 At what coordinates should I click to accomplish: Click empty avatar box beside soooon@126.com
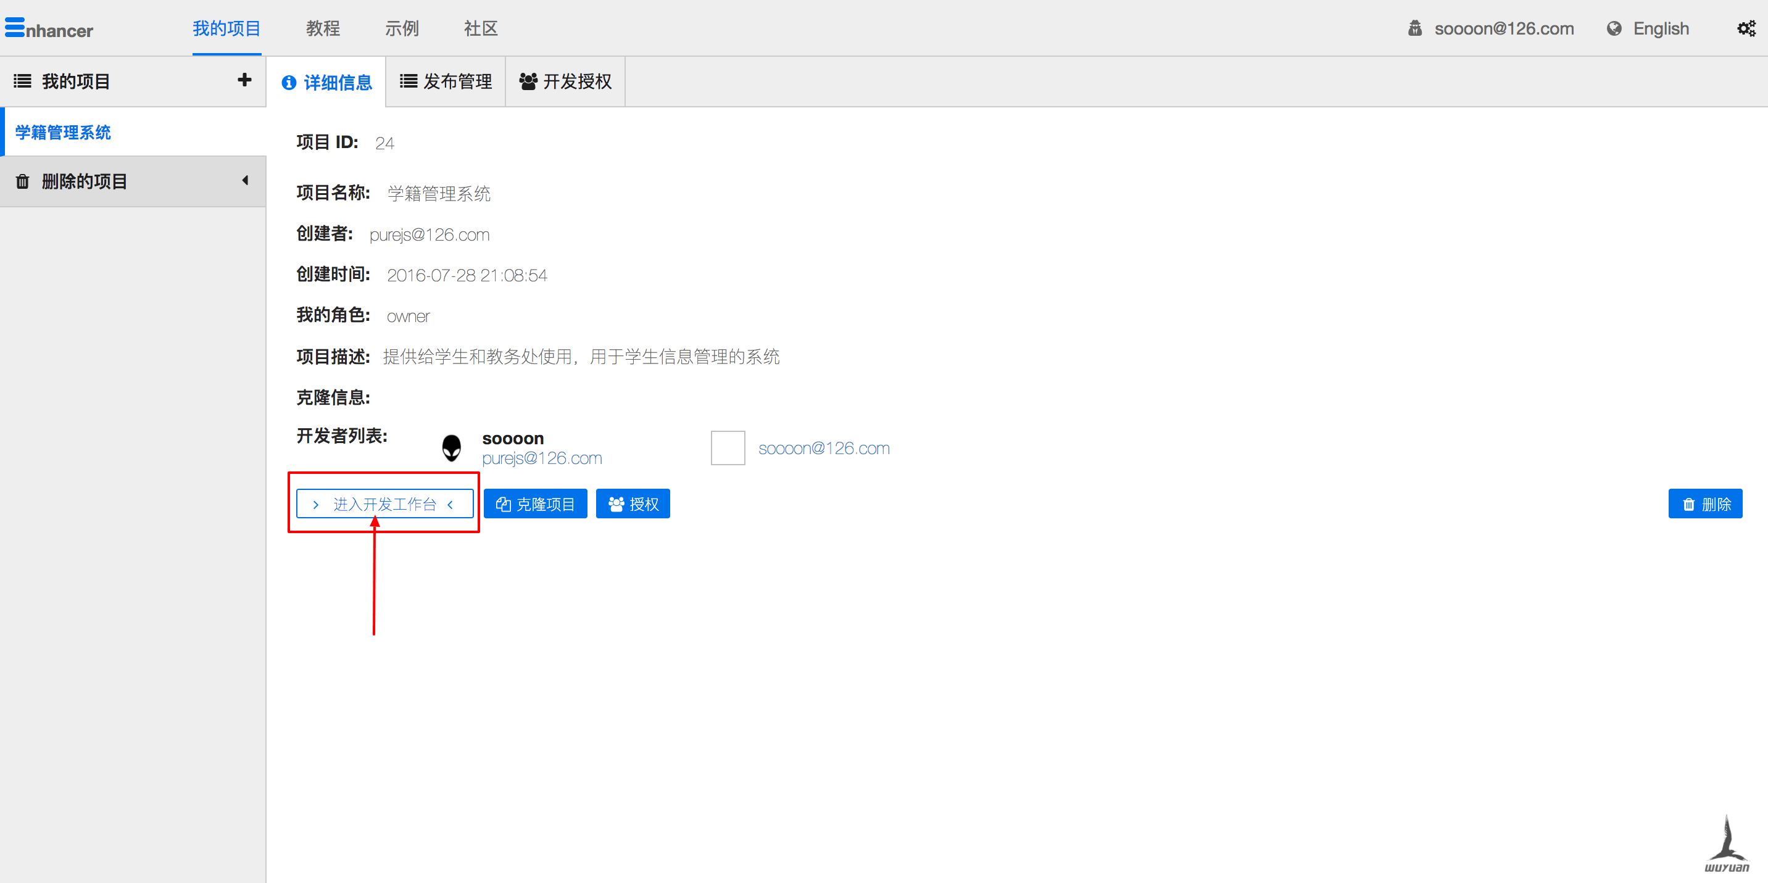(728, 448)
